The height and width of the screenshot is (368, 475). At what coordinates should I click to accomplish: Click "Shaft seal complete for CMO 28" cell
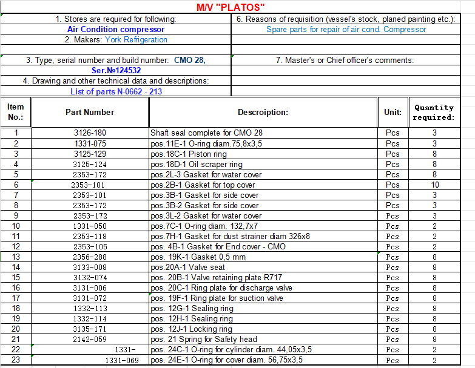click(x=263, y=133)
